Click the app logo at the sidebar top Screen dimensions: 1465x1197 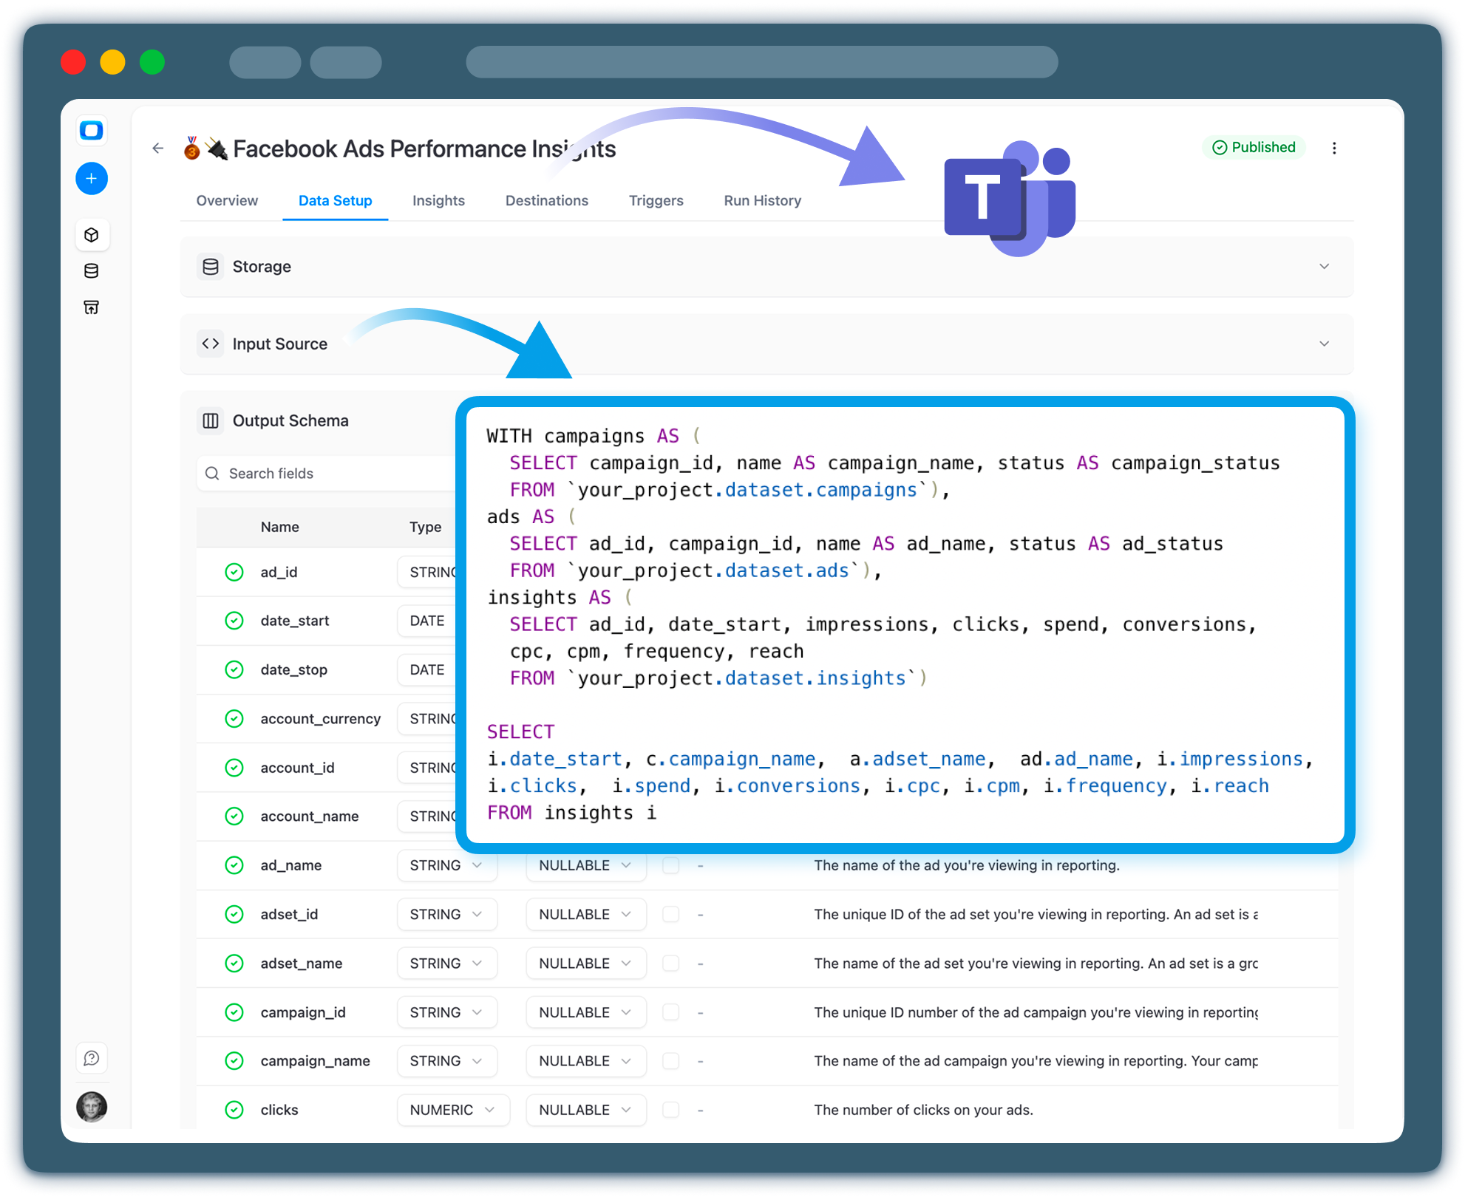click(91, 130)
